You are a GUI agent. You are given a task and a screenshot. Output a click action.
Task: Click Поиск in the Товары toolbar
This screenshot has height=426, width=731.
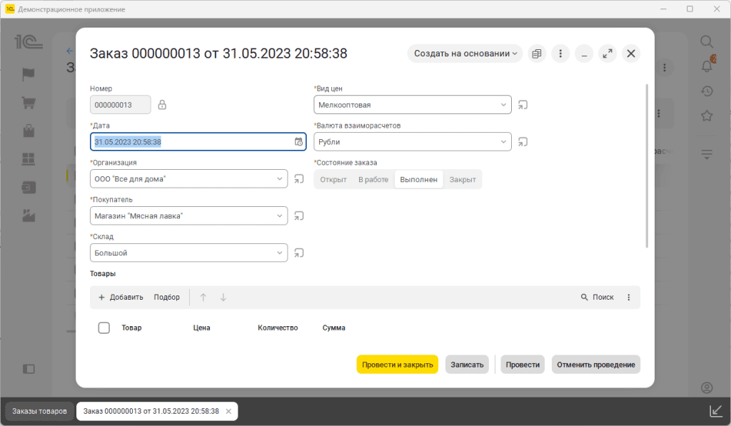click(598, 297)
